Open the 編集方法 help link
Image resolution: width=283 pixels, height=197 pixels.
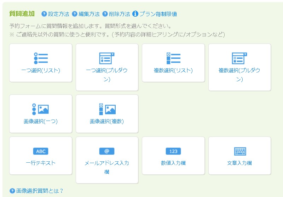coord(89,14)
